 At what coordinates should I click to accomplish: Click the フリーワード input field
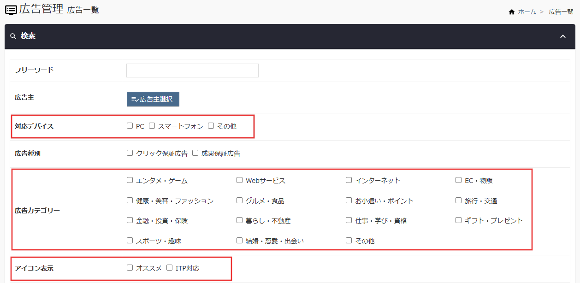pos(192,70)
